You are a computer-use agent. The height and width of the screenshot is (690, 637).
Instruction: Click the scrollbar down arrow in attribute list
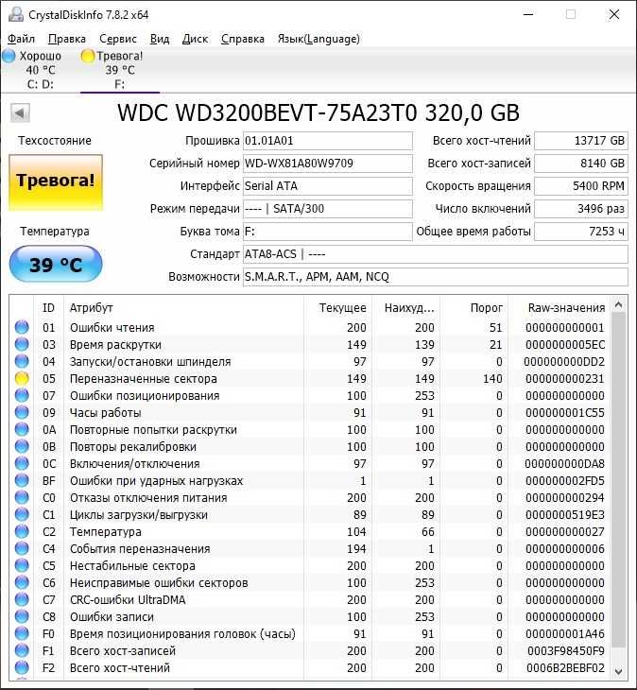coord(618,671)
